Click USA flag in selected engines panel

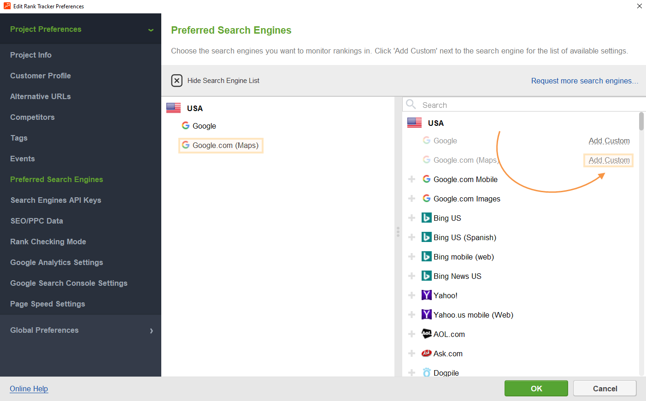tap(174, 108)
